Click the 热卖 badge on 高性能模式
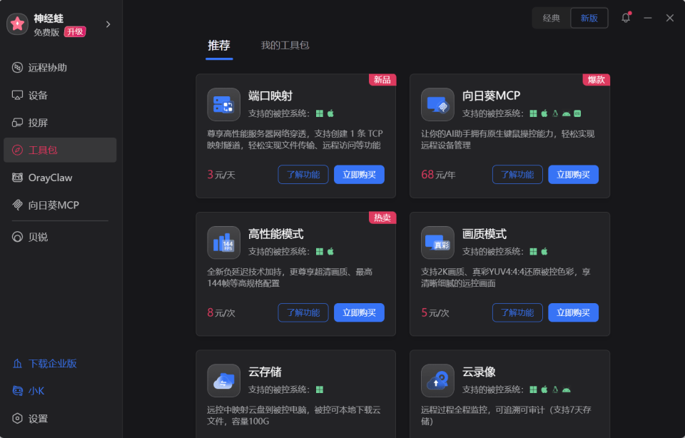 [382, 218]
